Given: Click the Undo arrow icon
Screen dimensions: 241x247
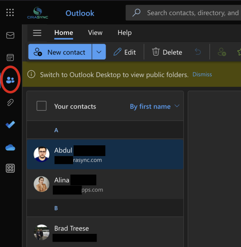Looking at the screenshot, I should click(x=198, y=52).
